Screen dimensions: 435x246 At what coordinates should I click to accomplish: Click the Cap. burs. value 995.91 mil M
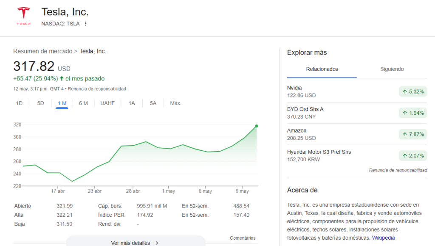click(152, 206)
